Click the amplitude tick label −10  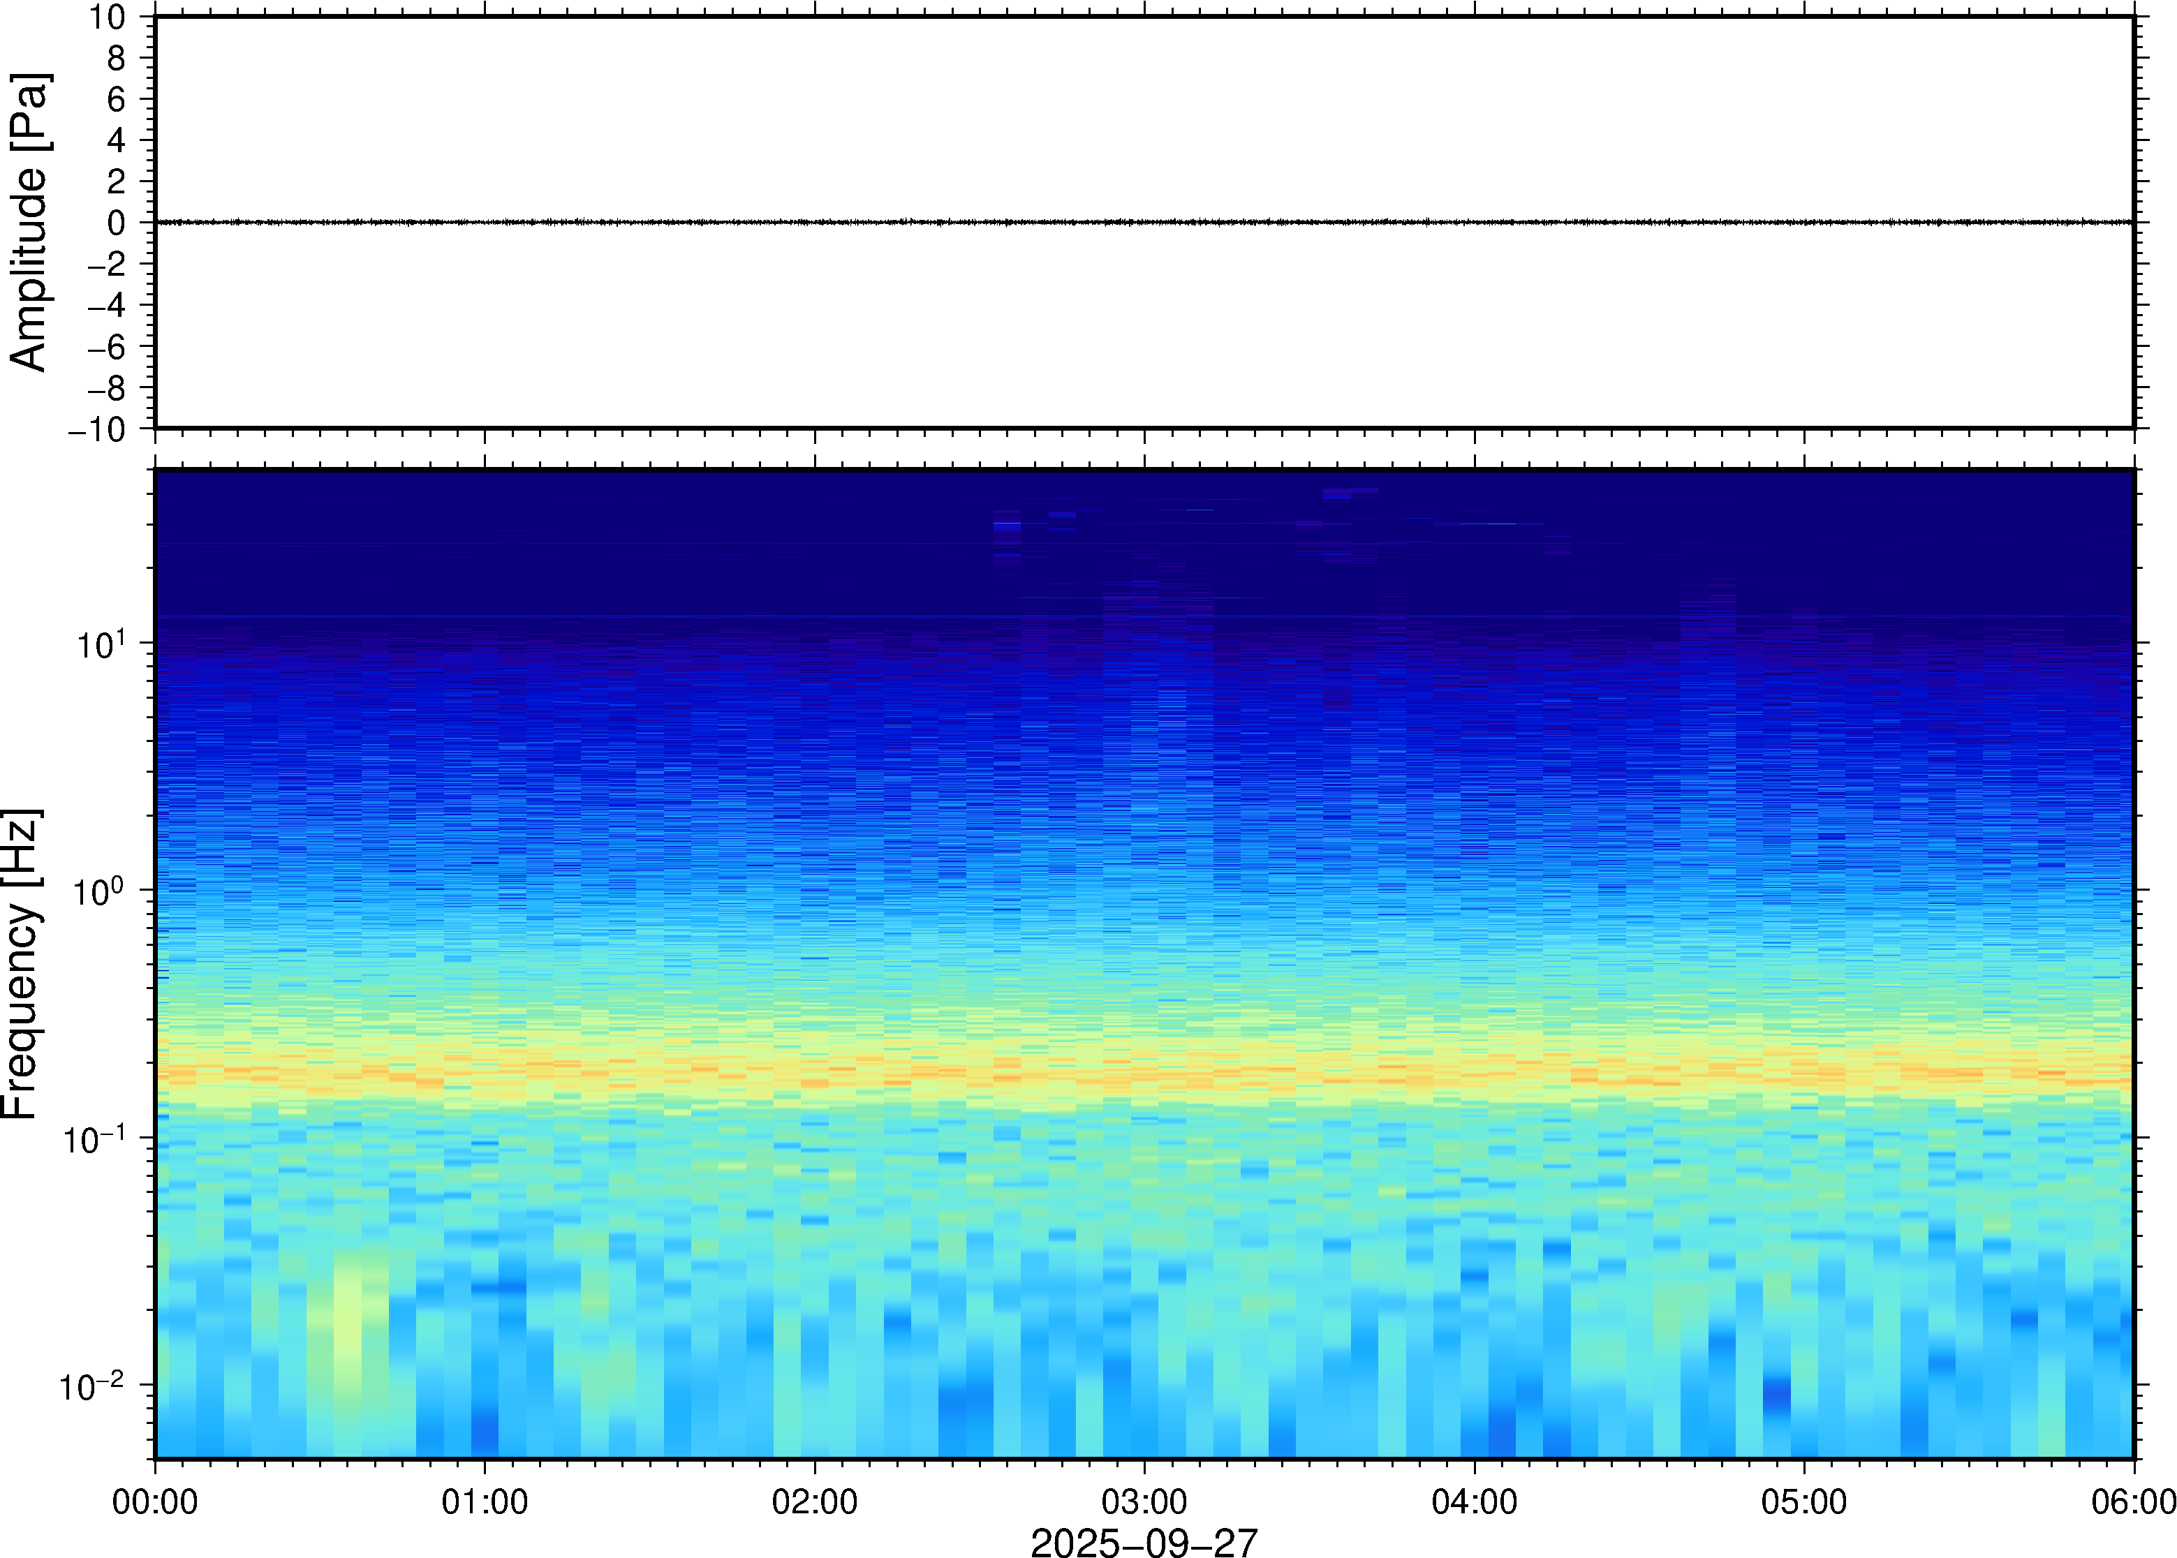tap(97, 430)
